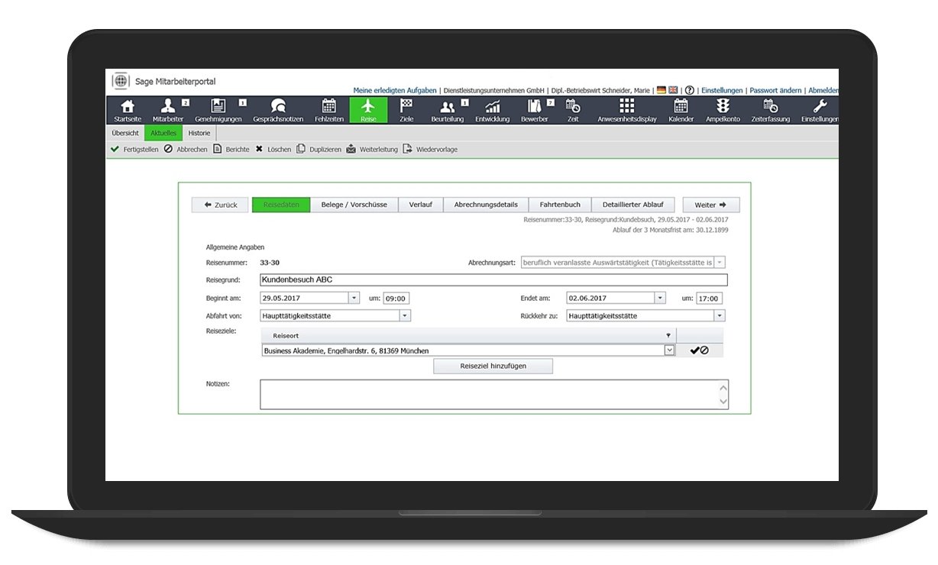Open Genehmigungen approvals
938x565 pixels.
click(x=218, y=110)
